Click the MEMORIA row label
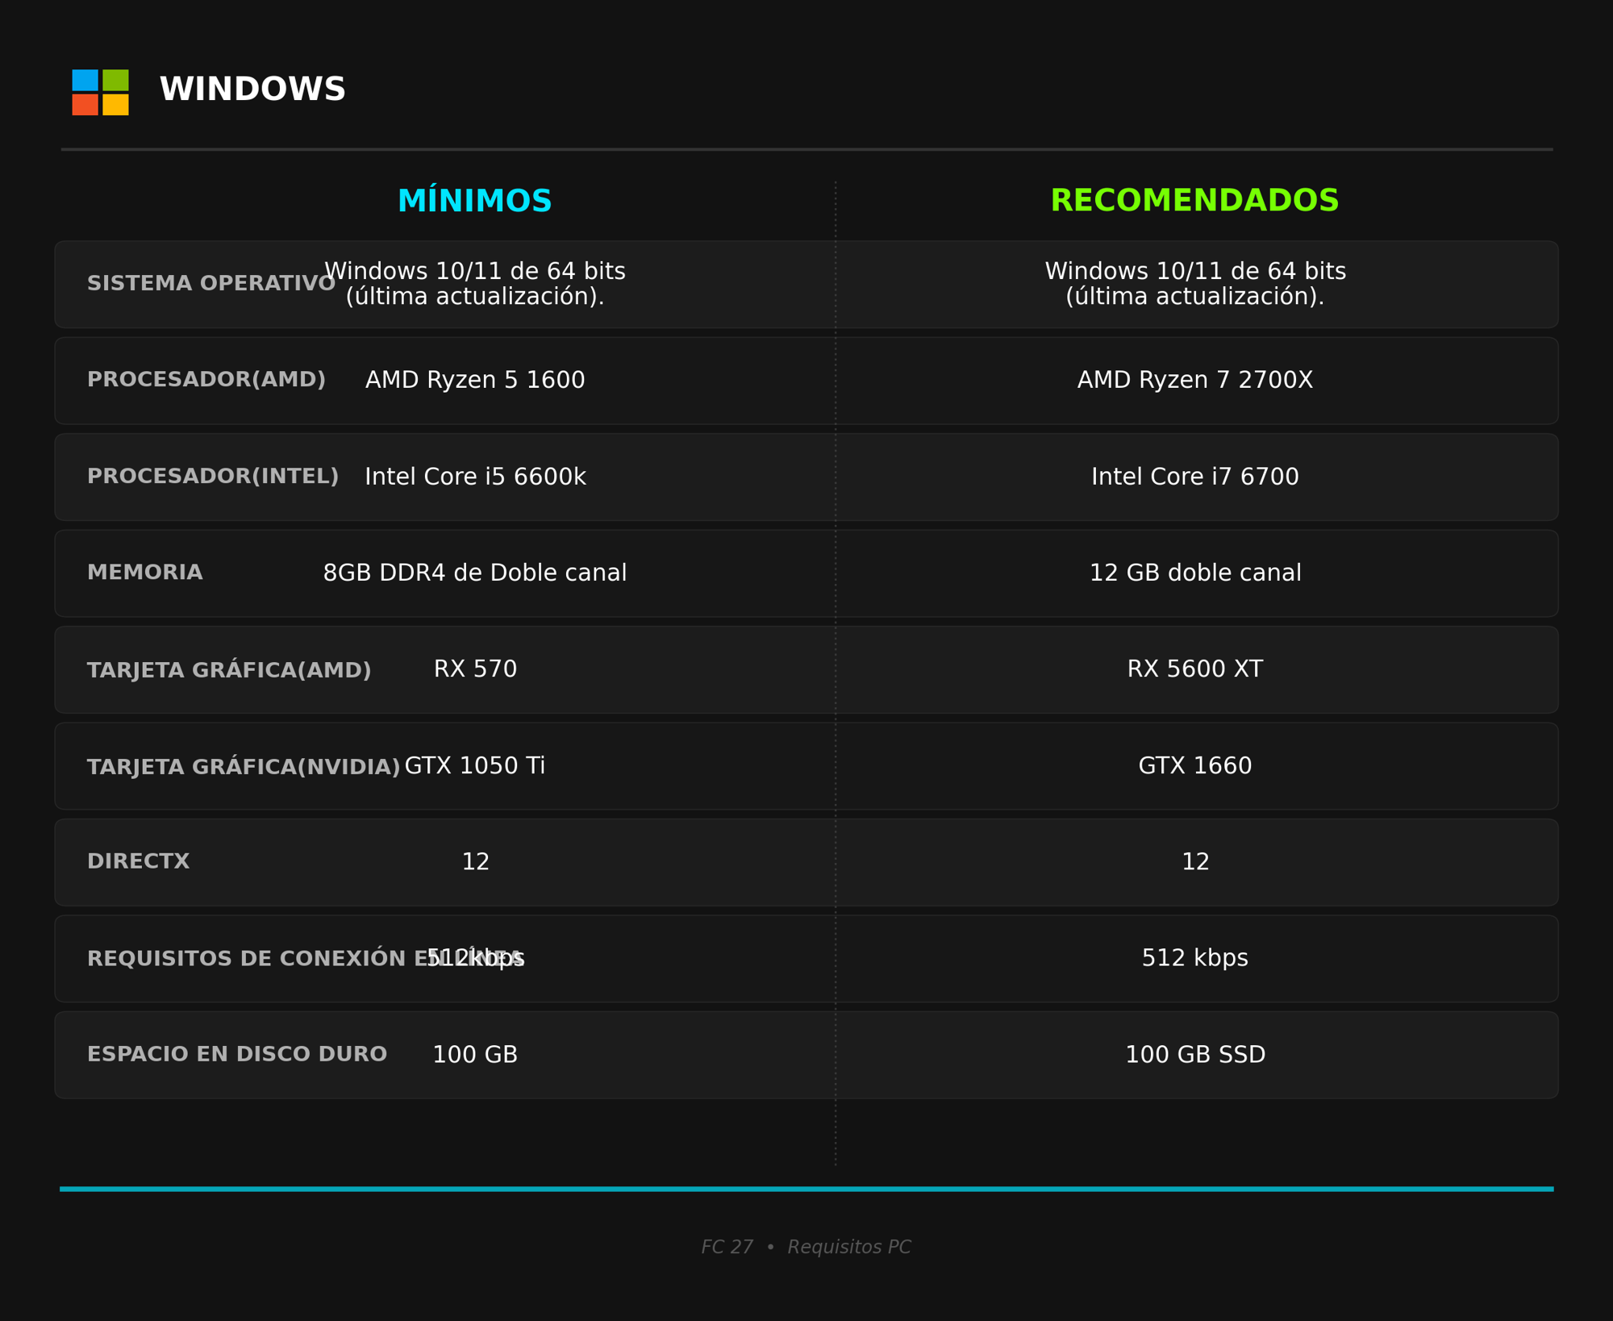 click(145, 573)
